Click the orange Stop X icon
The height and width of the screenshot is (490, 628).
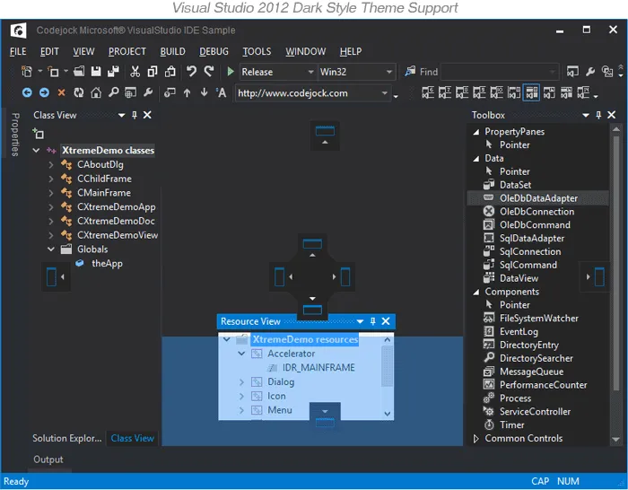click(61, 93)
